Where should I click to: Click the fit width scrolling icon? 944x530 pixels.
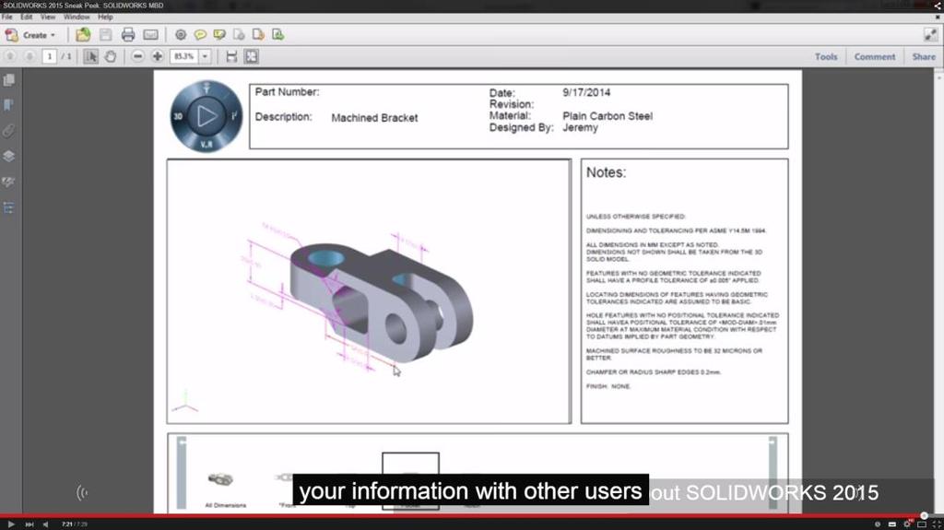point(231,56)
